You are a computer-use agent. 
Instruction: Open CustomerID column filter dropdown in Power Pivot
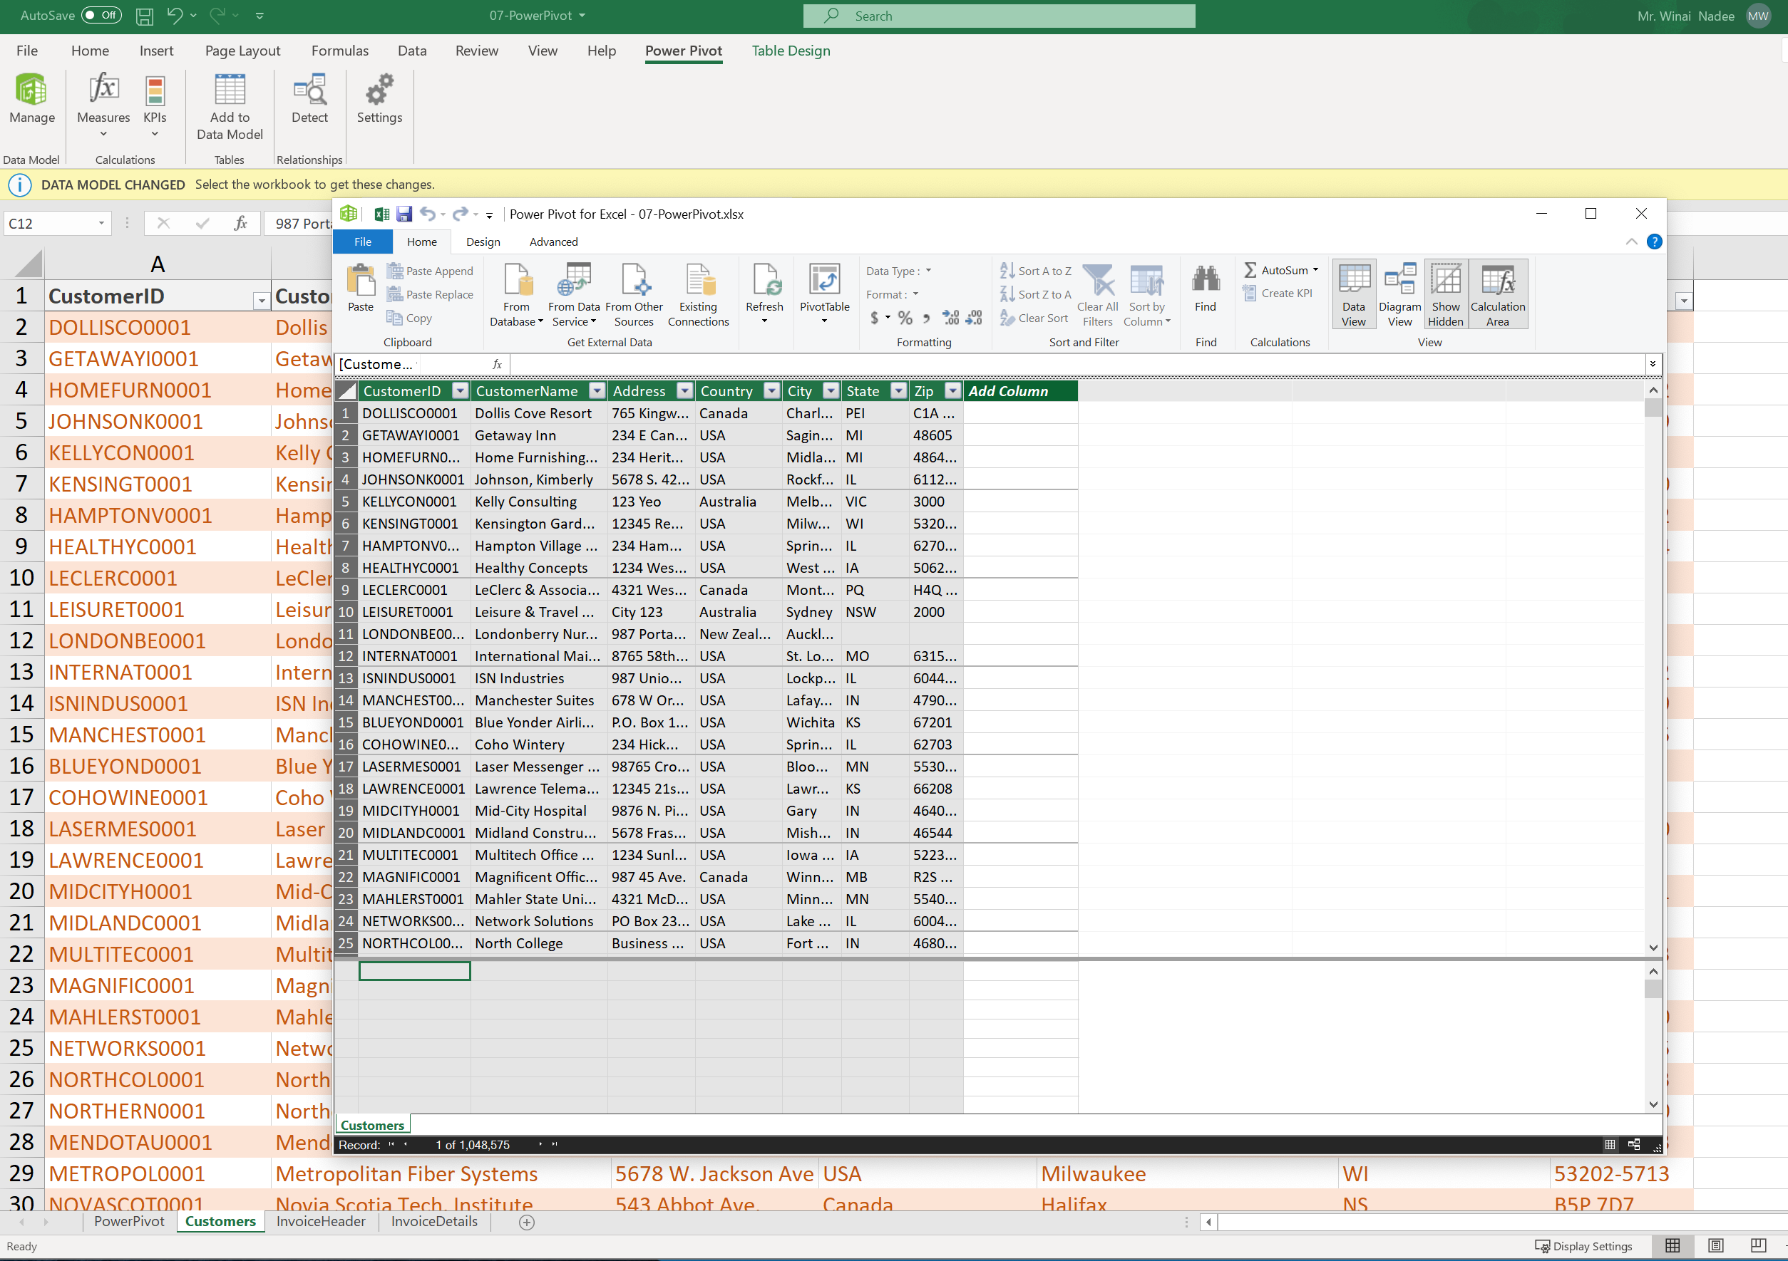coord(461,390)
